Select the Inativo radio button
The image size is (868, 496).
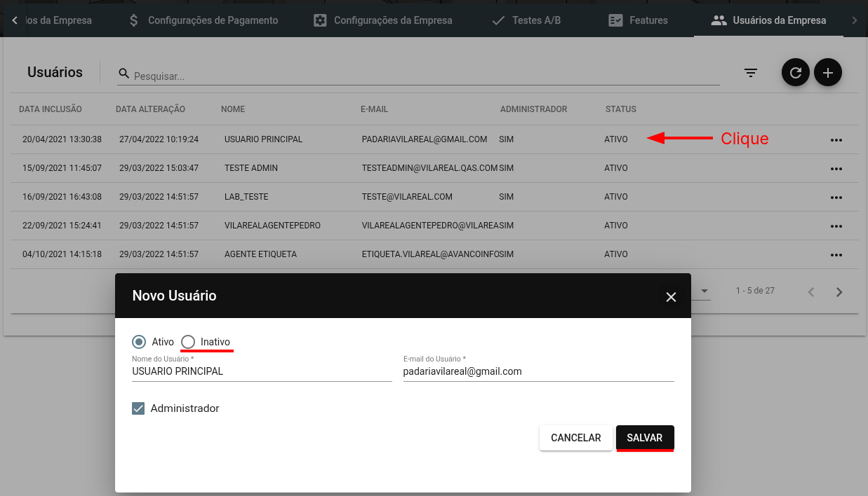[x=188, y=342]
